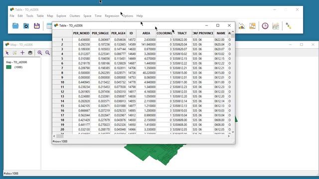
Task: Click the Regression REG toolbar icon
Action: pos(288,26)
